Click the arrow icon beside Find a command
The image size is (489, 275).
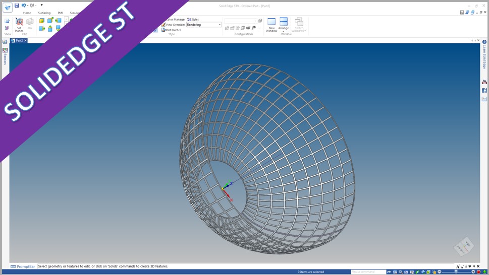tap(389, 272)
